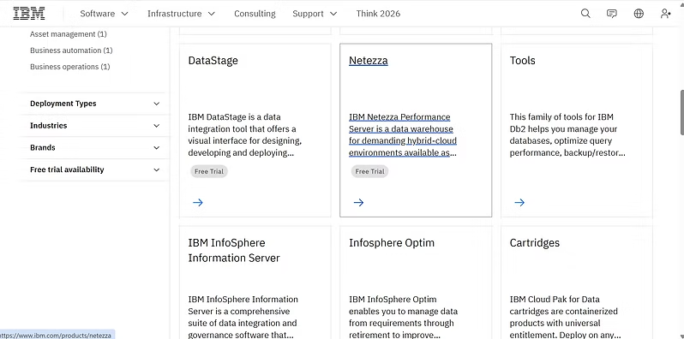Open the search magnifier icon

pyautogui.click(x=585, y=14)
